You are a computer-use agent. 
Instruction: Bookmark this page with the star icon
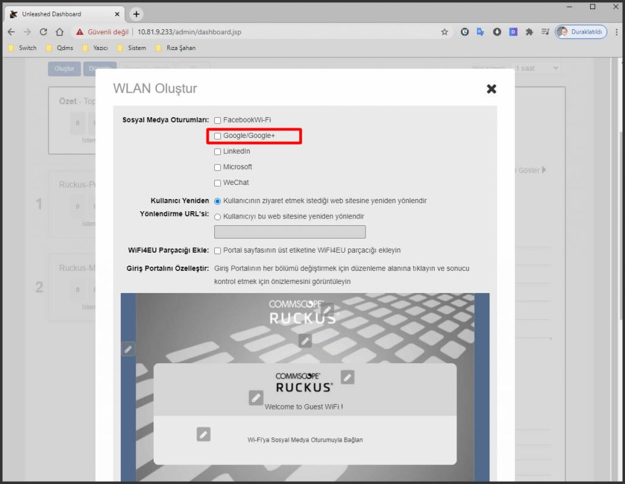pos(444,32)
